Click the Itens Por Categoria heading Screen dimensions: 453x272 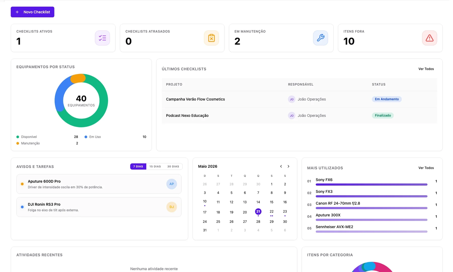click(330, 255)
